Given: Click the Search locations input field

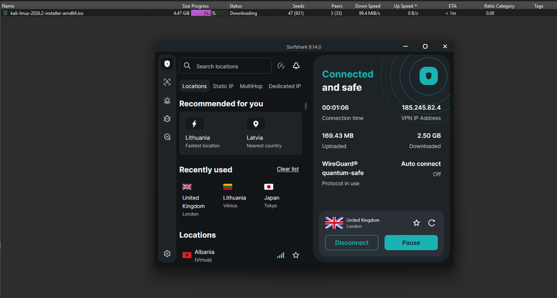Looking at the screenshot, I should point(226,66).
